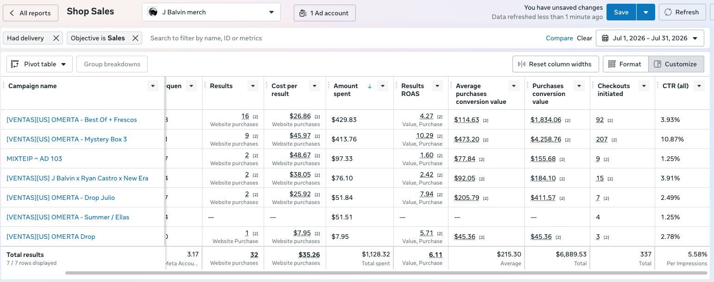Viewport: 714px width, 282px height.
Task: Click Reset column widths button
Action: [556, 64]
